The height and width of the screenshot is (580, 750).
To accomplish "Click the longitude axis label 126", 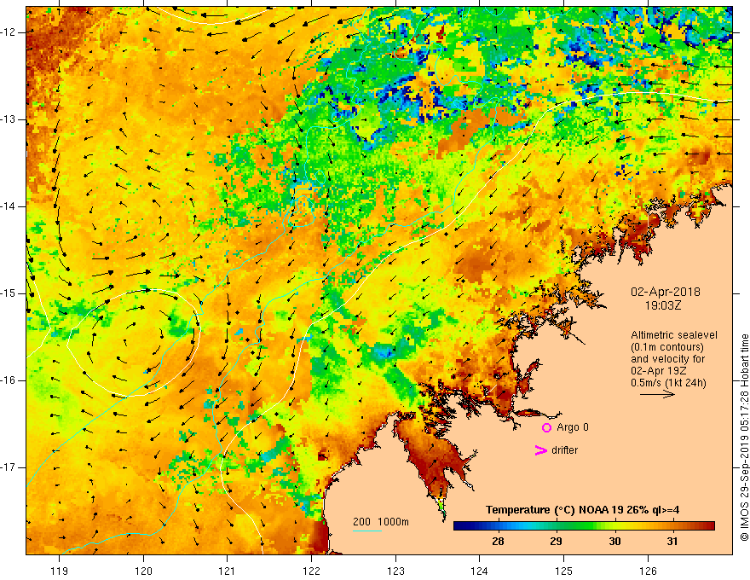I will point(648,571).
